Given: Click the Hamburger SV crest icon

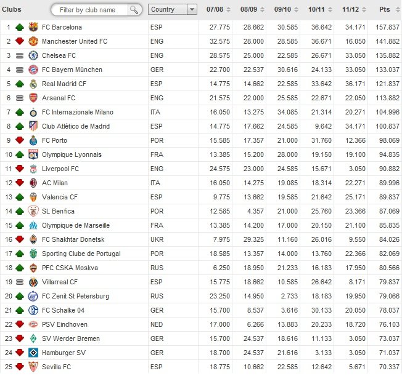Looking at the screenshot, I should (x=33, y=353).
